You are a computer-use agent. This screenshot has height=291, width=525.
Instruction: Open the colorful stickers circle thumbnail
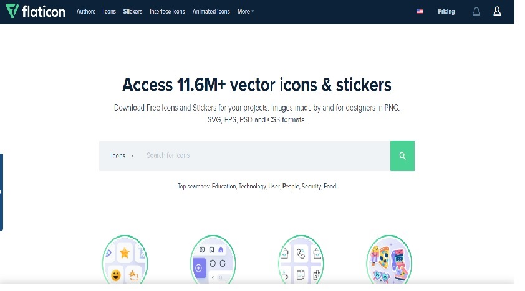coord(389,260)
